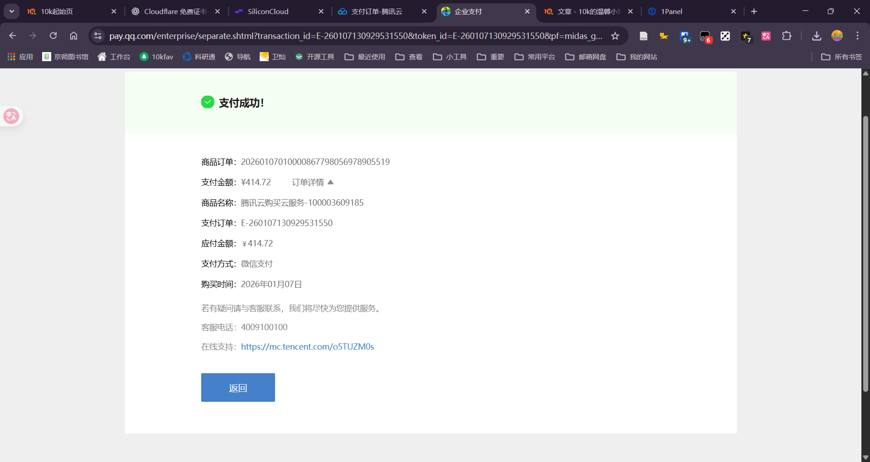870x462 pixels.
Task: Open the downloads icon in toolbar
Action: click(817, 36)
